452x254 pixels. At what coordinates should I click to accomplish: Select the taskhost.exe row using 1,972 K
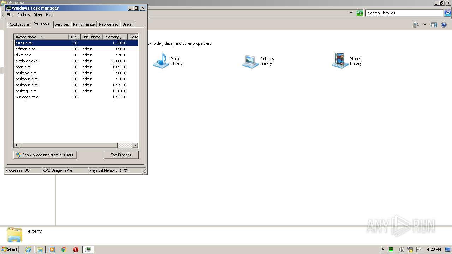pyautogui.click(x=76, y=85)
